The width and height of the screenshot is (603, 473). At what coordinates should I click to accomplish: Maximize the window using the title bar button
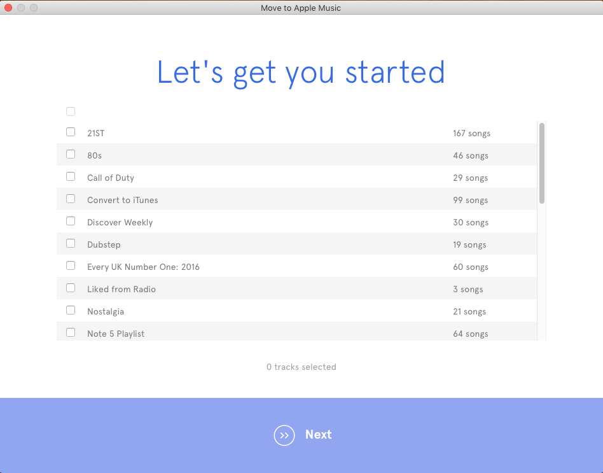[x=34, y=8]
